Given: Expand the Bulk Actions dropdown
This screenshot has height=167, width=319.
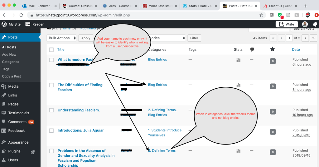Looking at the screenshot, I should (x=62, y=38).
